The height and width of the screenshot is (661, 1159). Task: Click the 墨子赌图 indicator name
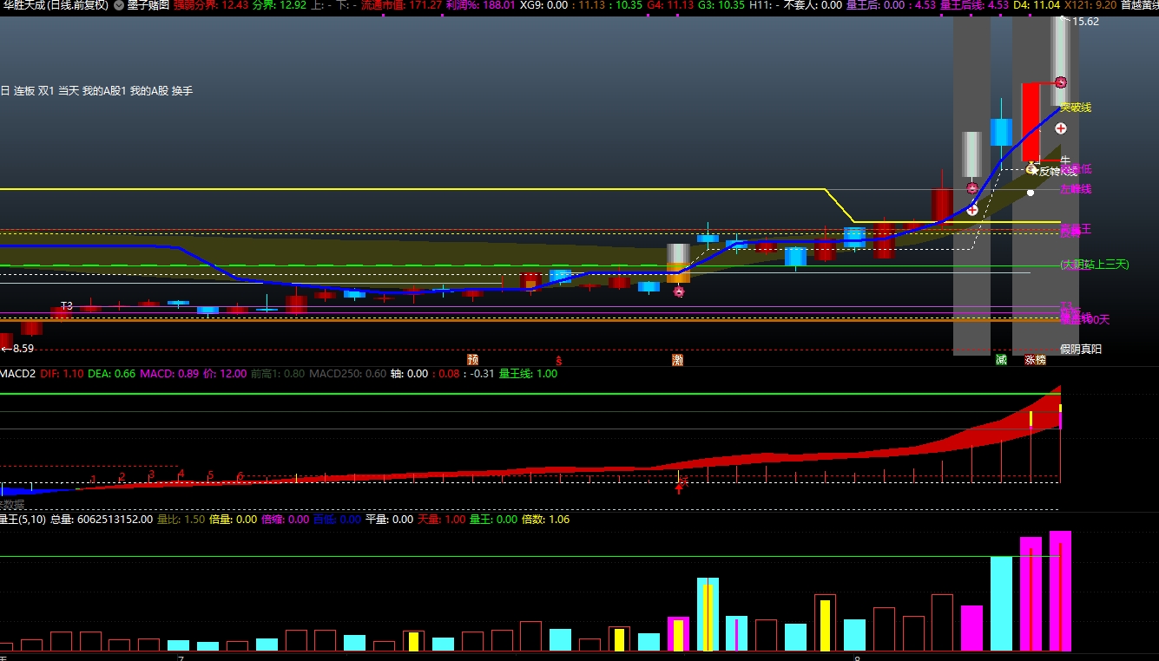point(148,5)
